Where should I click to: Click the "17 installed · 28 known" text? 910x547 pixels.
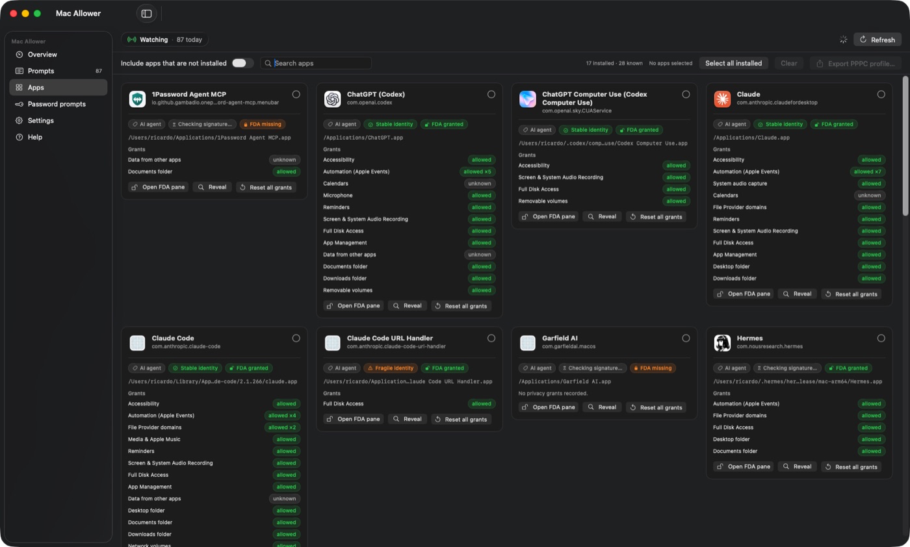click(x=614, y=63)
